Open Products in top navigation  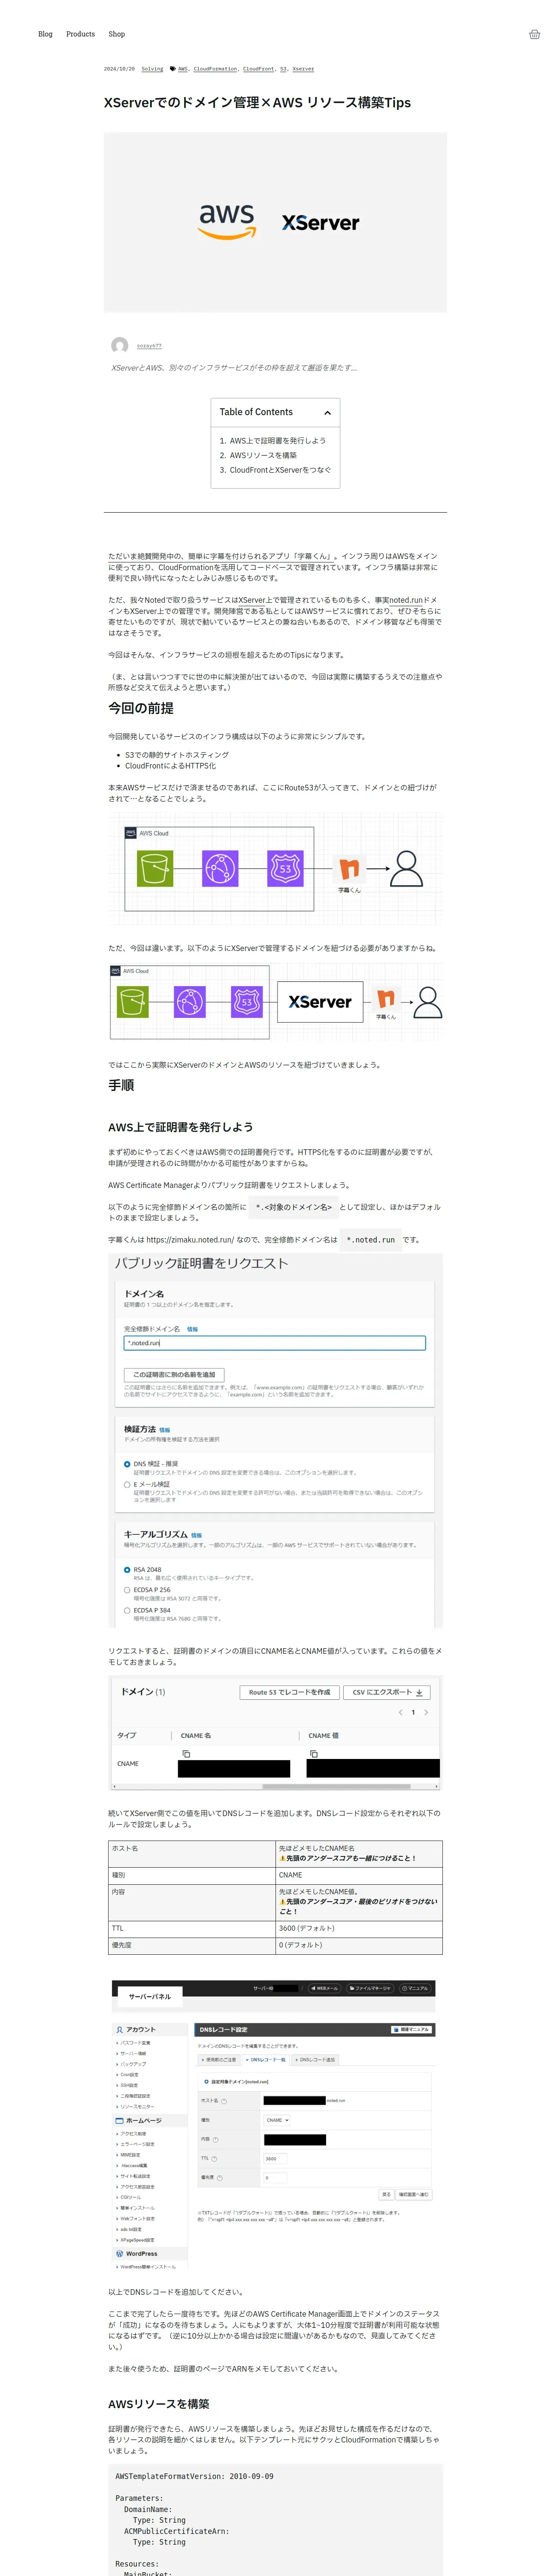(x=80, y=34)
